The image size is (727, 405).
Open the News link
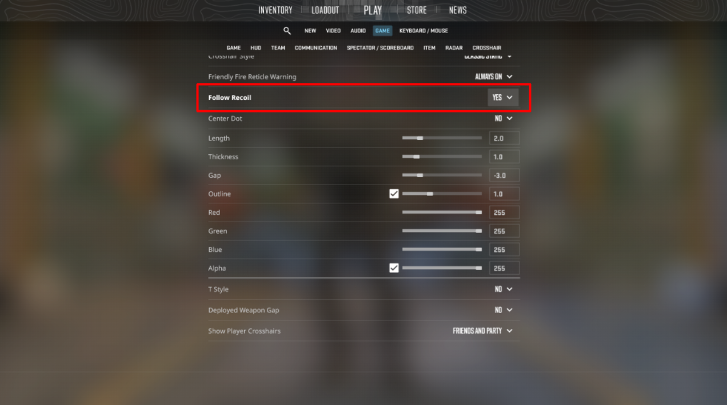point(458,10)
